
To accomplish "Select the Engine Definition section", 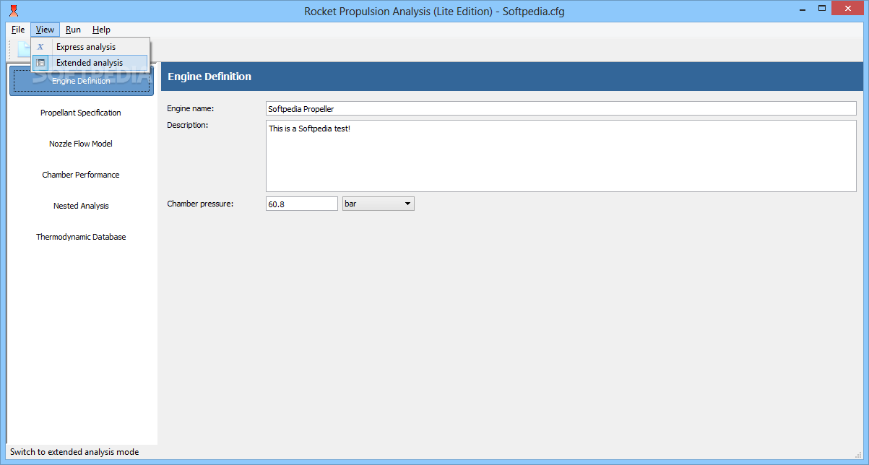I will [82, 81].
